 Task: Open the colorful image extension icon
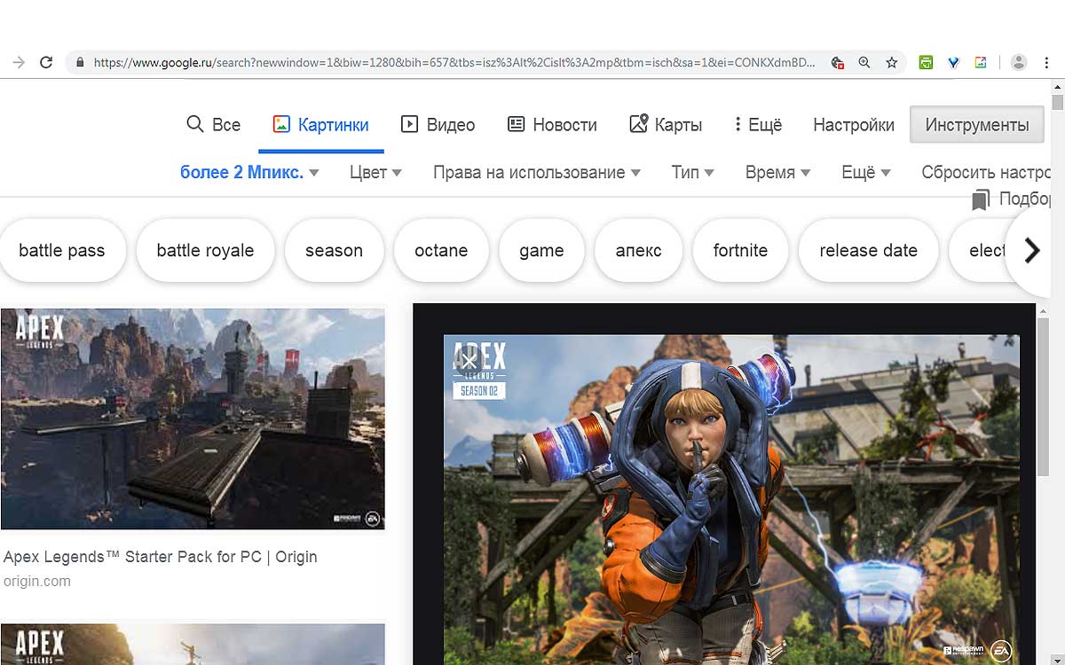click(x=981, y=63)
